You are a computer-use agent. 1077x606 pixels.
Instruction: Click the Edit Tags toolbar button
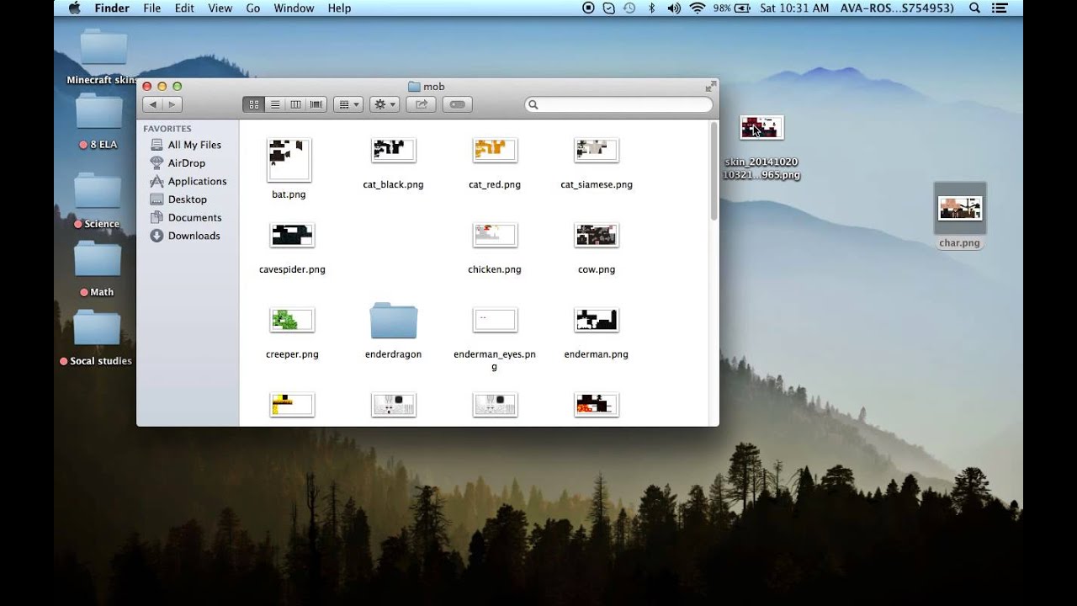tap(457, 104)
